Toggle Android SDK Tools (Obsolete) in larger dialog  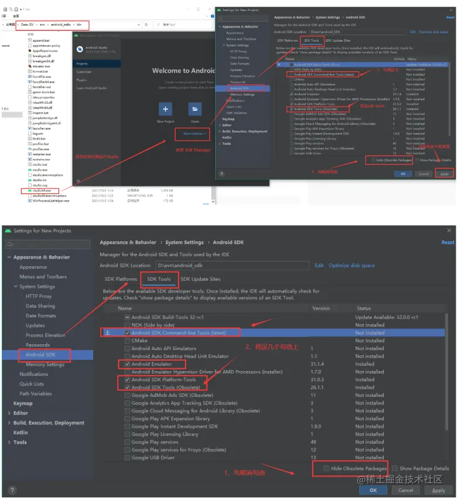point(127,388)
